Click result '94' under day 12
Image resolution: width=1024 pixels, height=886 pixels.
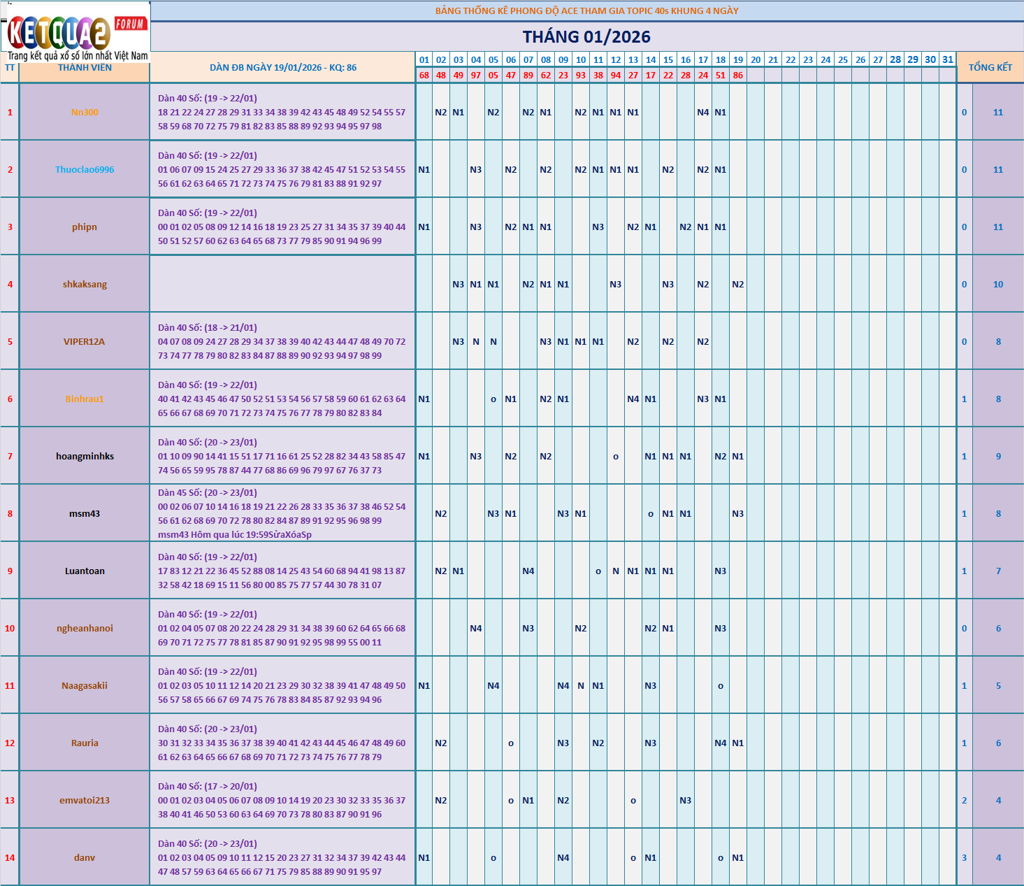coord(616,75)
